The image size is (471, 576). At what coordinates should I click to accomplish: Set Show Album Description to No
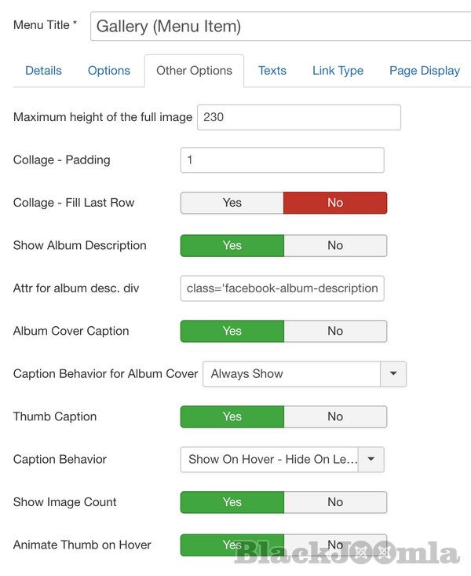(x=335, y=245)
